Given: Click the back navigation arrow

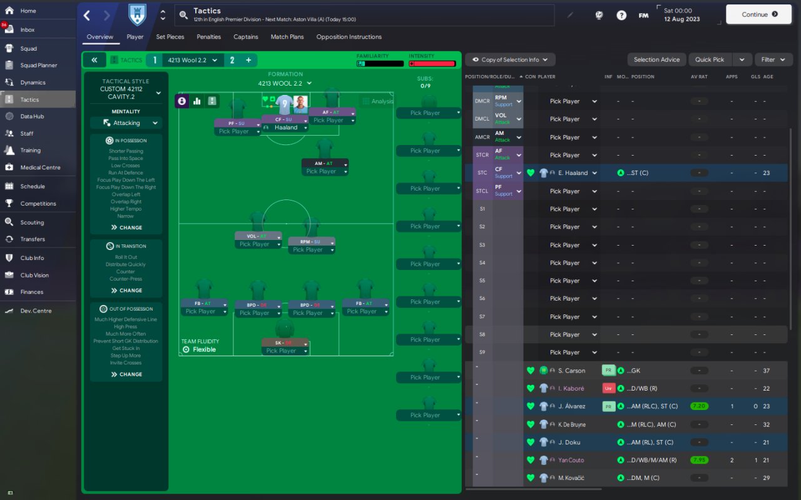Looking at the screenshot, I should click(87, 16).
